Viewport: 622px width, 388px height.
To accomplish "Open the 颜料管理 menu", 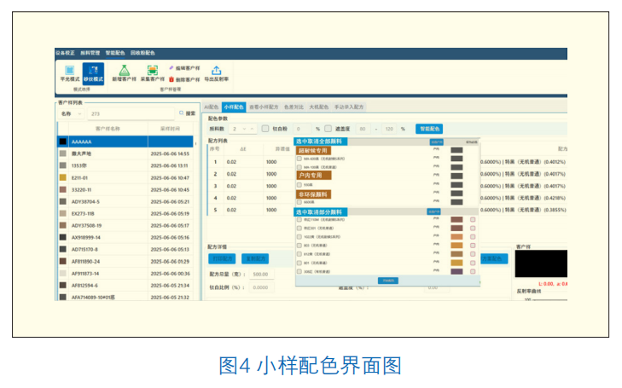I will tap(90, 53).
